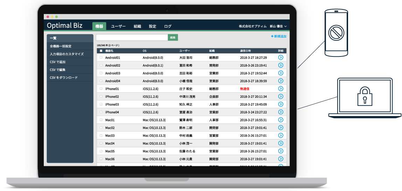Click the 新規追加 add new link
Viewport: 402px width, 191px height.
coord(278,36)
